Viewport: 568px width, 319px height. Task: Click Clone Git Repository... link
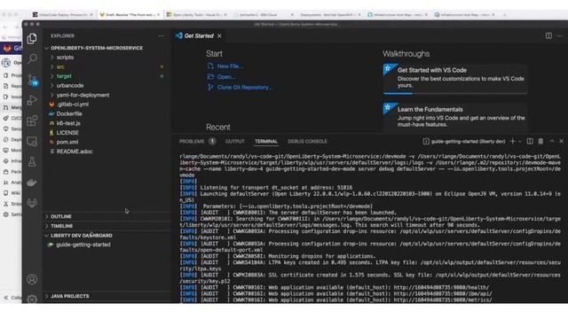click(245, 87)
